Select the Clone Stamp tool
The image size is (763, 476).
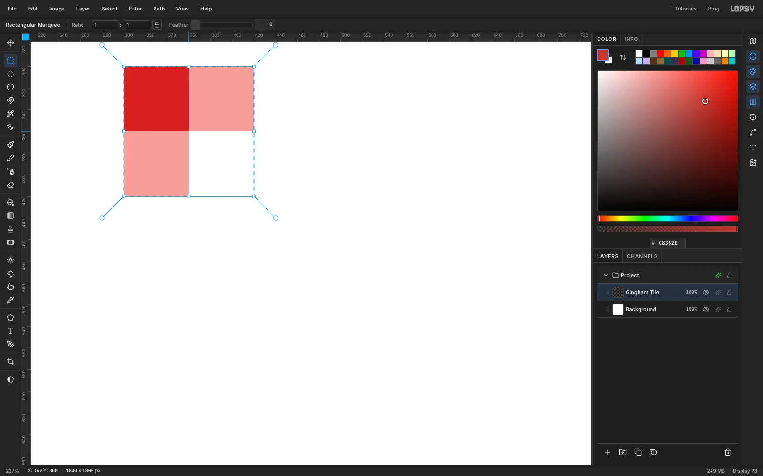pyautogui.click(x=10, y=229)
